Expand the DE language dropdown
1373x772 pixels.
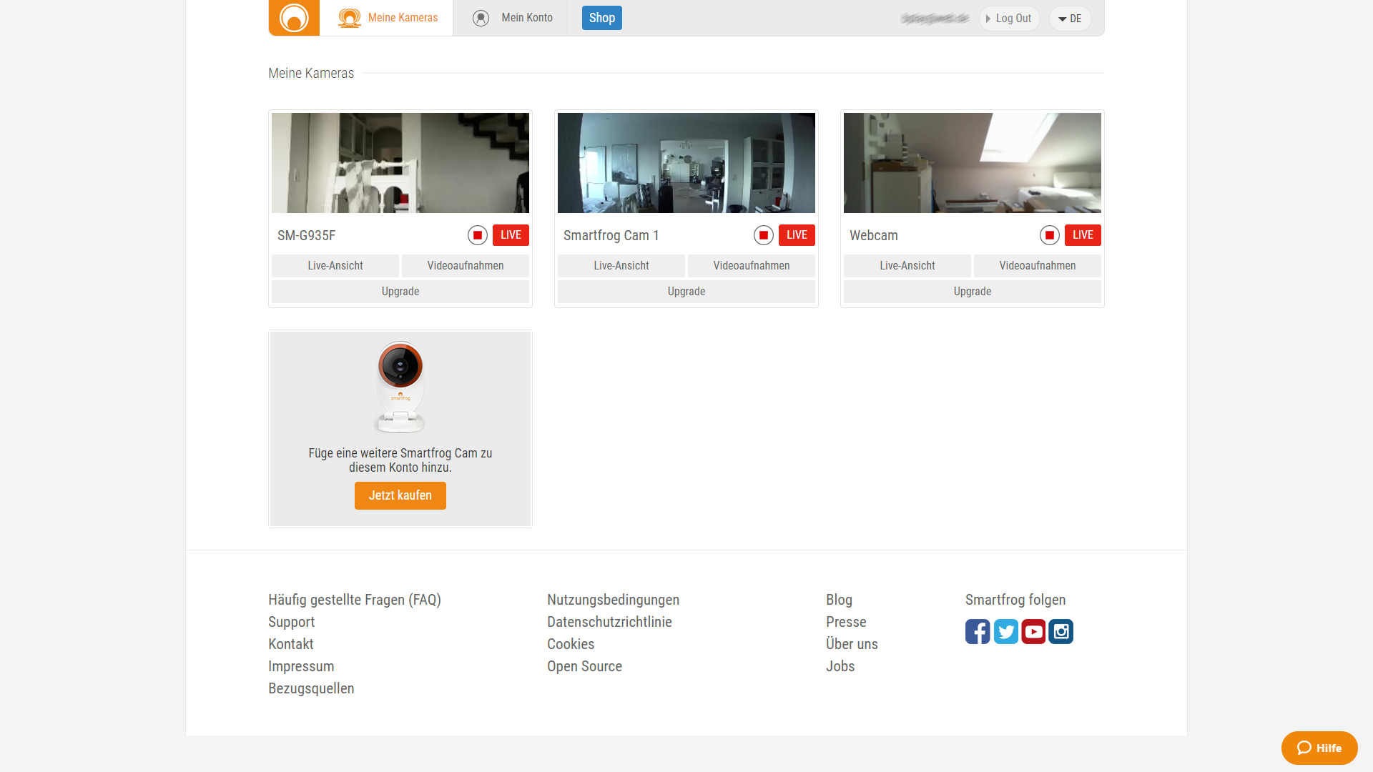pyautogui.click(x=1070, y=19)
